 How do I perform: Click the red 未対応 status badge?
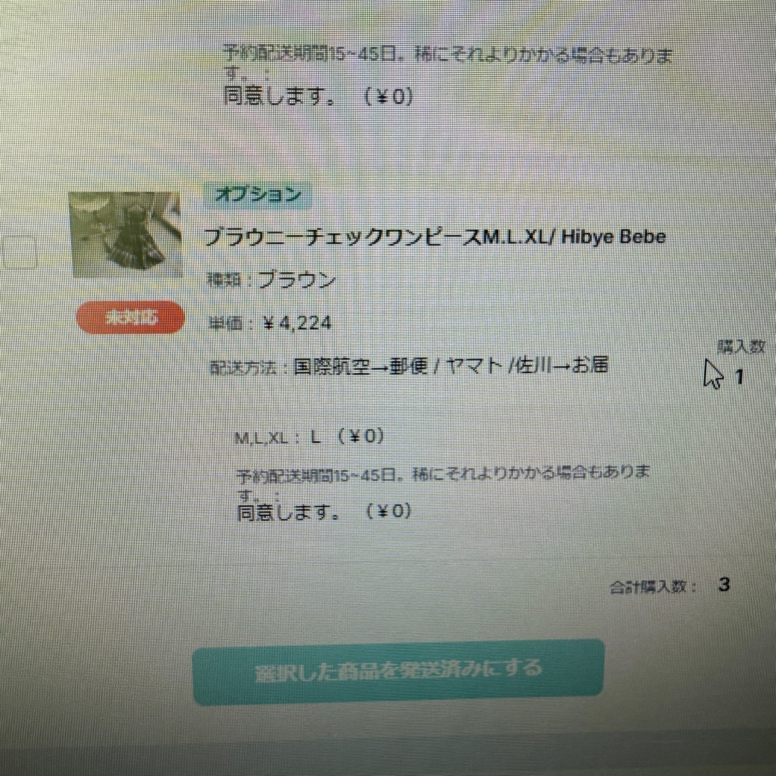click(x=130, y=317)
